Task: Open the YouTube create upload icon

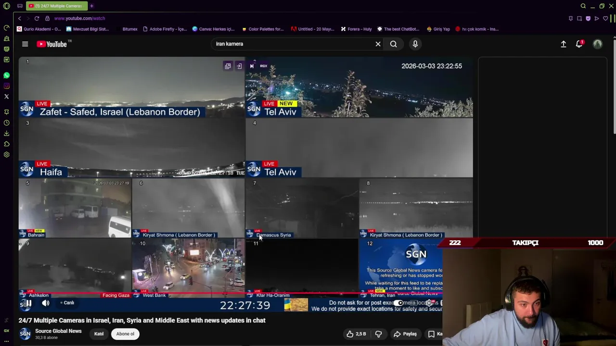Action: (564, 44)
